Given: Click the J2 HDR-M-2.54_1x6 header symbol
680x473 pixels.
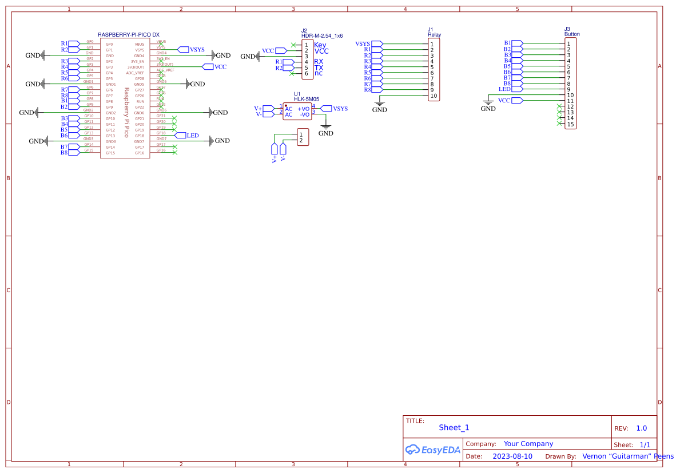Looking at the screenshot, I should [x=307, y=60].
